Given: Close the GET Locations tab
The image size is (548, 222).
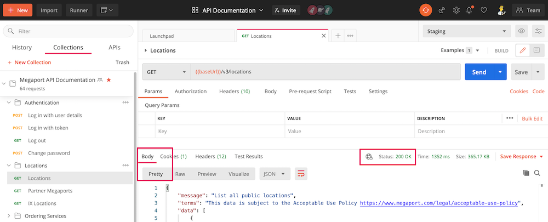Looking at the screenshot, I should click(x=324, y=36).
